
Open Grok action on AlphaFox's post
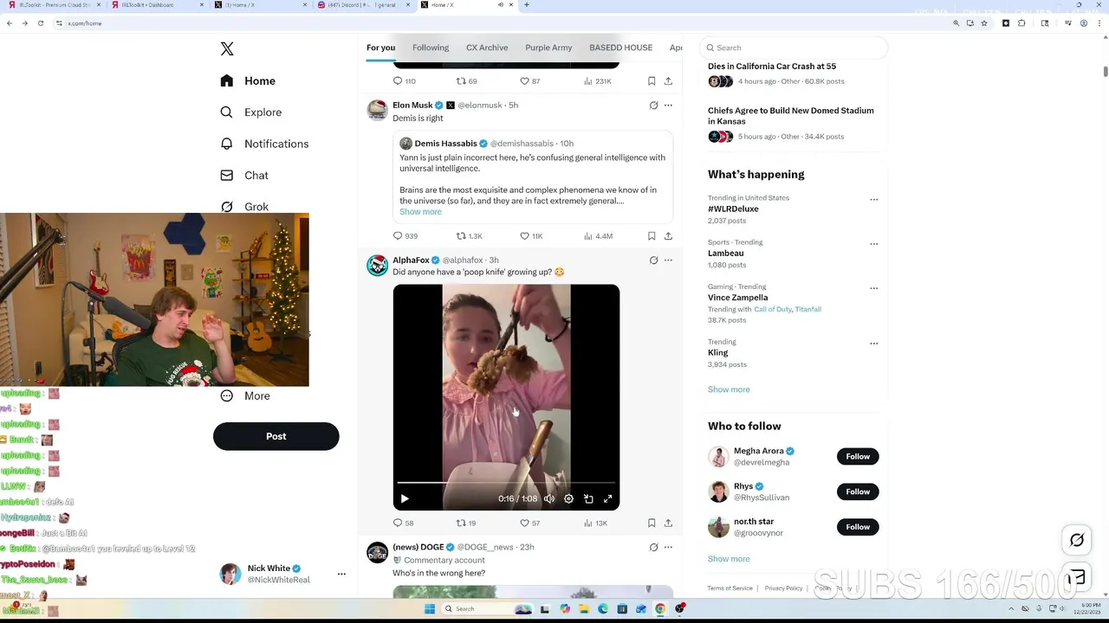pyautogui.click(x=653, y=260)
